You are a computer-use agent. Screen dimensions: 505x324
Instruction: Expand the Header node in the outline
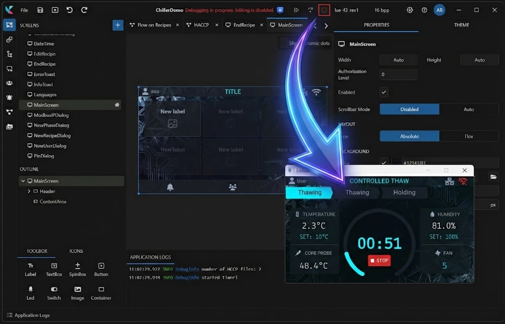click(29, 191)
